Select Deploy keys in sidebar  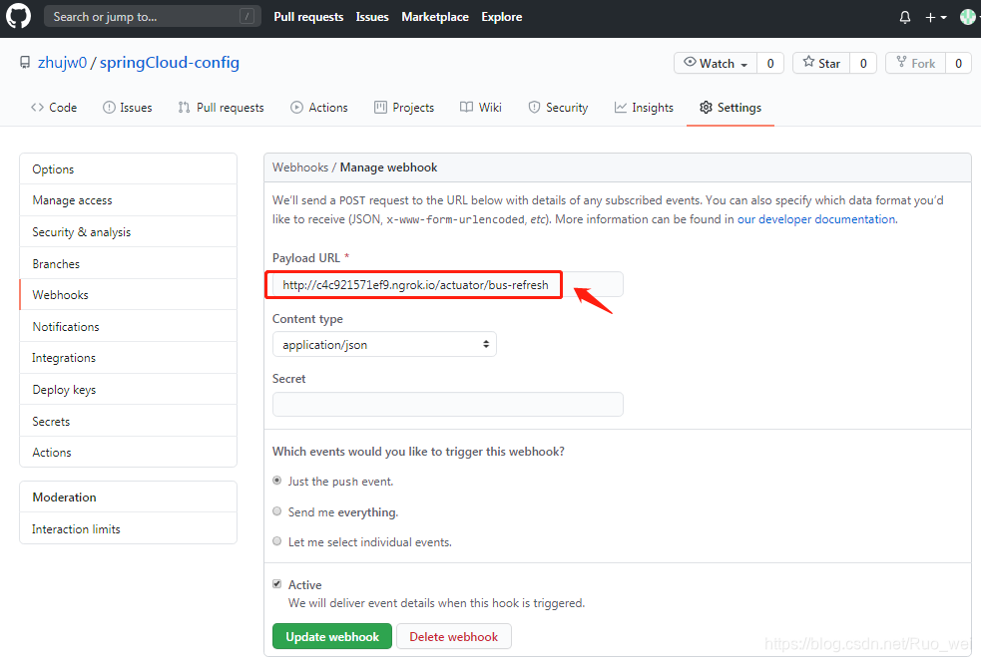[x=129, y=390]
